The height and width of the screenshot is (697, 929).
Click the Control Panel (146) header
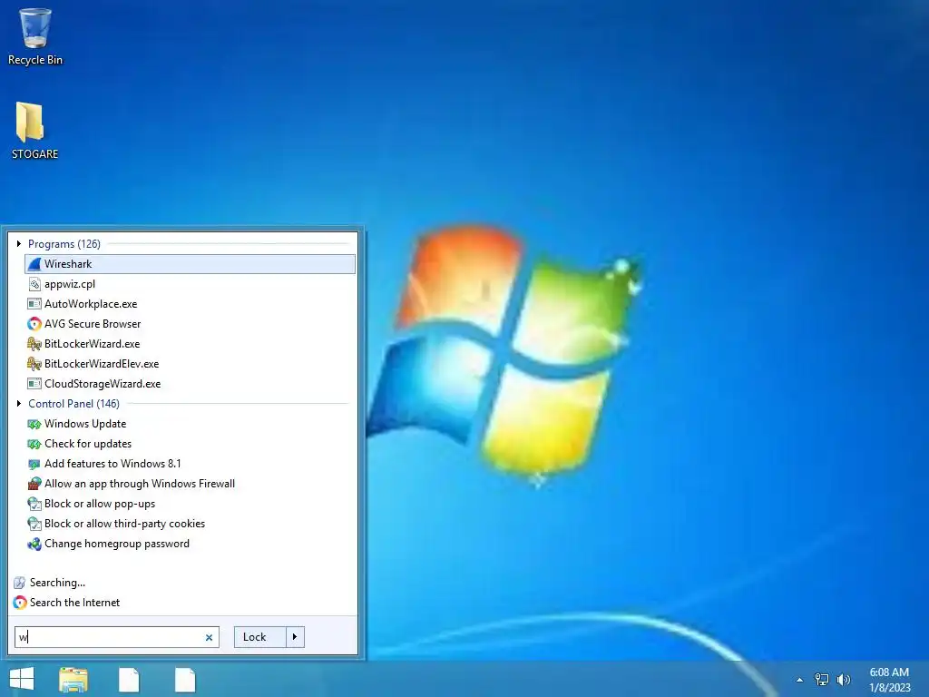coord(73,404)
